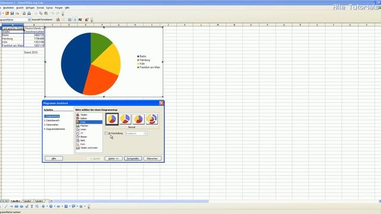Image resolution: width=381 pixels, height=214 pixels.
Task: Open the Einfügen menu
Action: pos(30,8)
